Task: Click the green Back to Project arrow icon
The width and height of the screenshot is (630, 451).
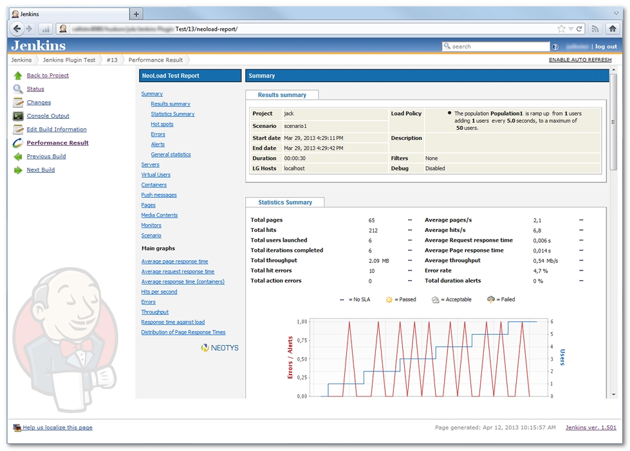Action: [18, 75]
